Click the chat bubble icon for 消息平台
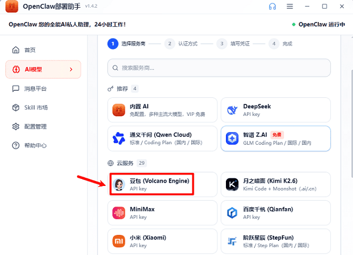The width and height of the screenshot is (353, 255). coord(16,89)
